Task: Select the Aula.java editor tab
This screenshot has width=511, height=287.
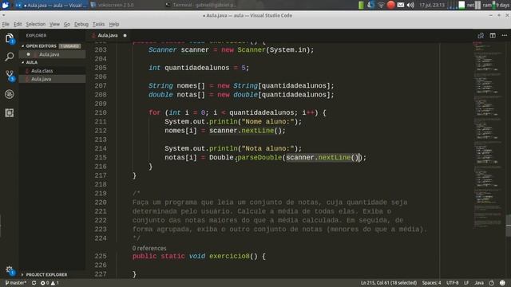Action: (x=109, y=35)
